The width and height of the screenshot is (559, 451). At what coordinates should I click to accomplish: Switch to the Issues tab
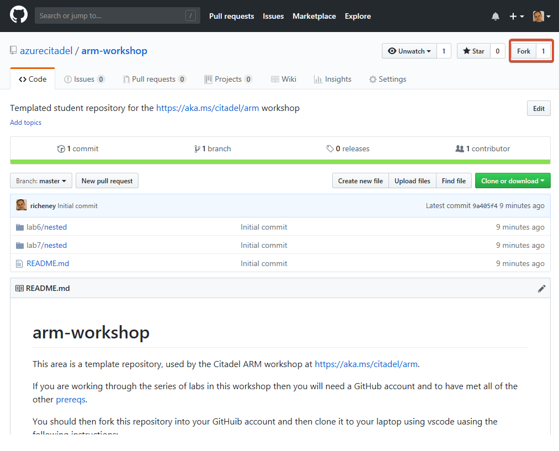point(84,79)
